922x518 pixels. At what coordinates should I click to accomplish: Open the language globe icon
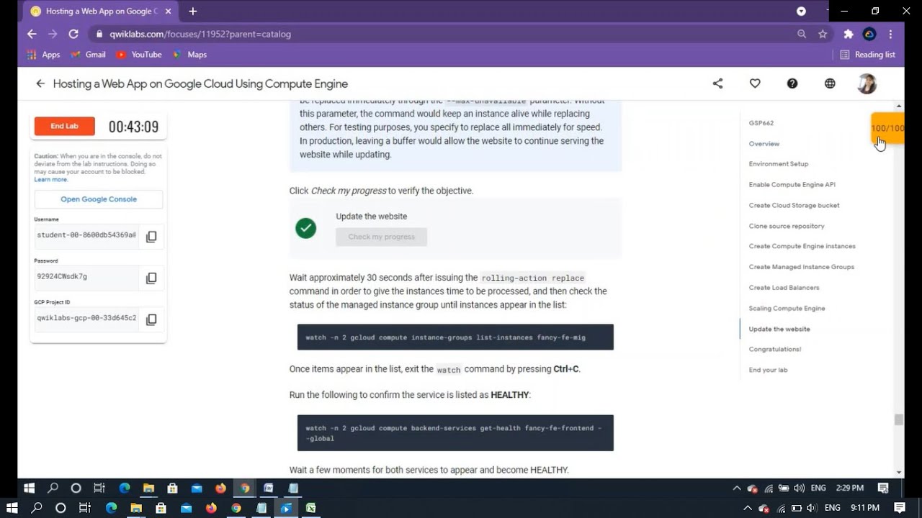830,83
